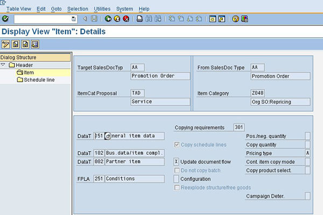Image resolution: width=323 pixels, height=215 pixels.
Task: Click the Last Page icon
Action: [x=199, y=19]
